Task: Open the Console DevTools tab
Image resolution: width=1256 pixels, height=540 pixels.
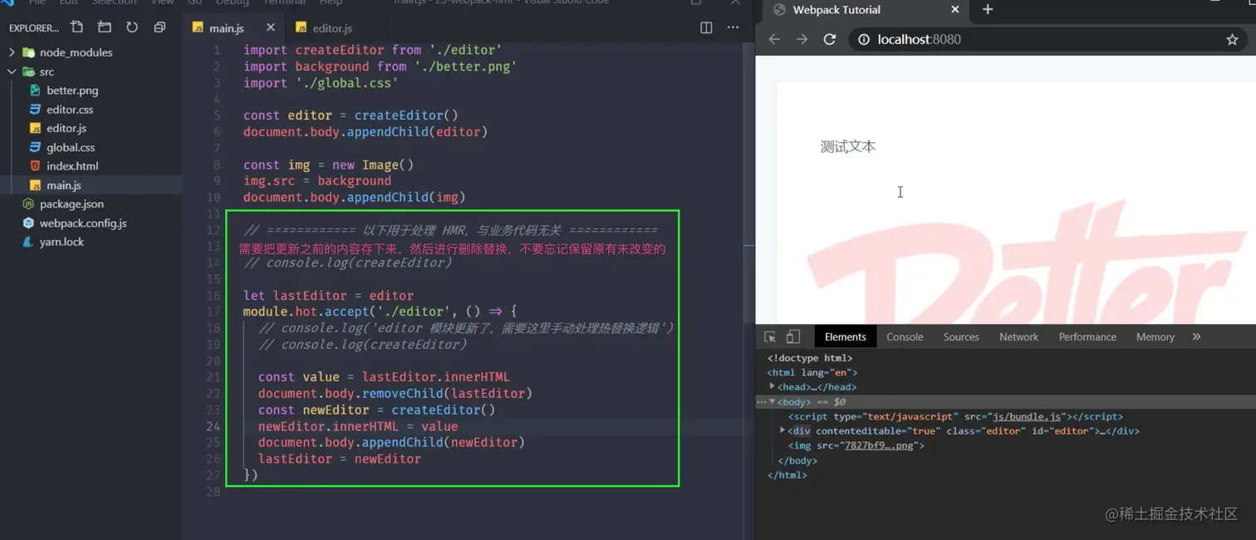Action: 905,336
